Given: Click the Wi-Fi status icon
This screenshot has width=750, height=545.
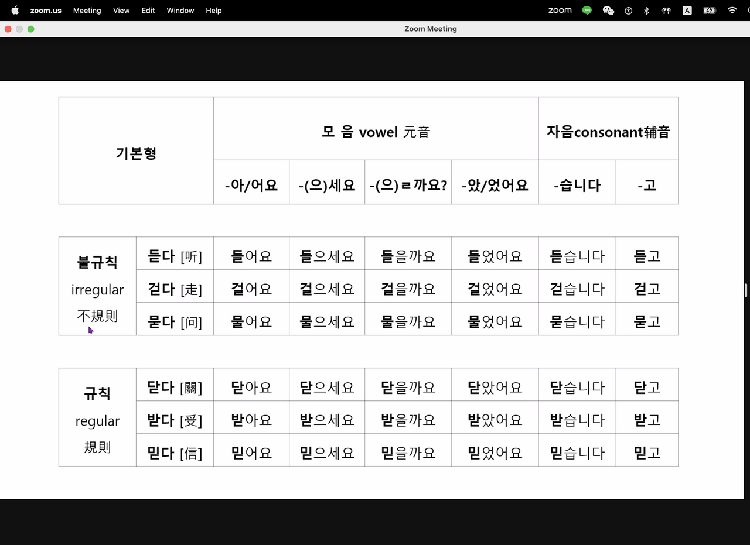Looking at the screenshot, I should (x=732, y=11).
